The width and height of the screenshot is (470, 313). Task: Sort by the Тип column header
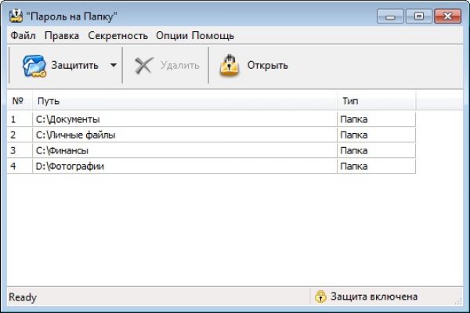(376, 102)
